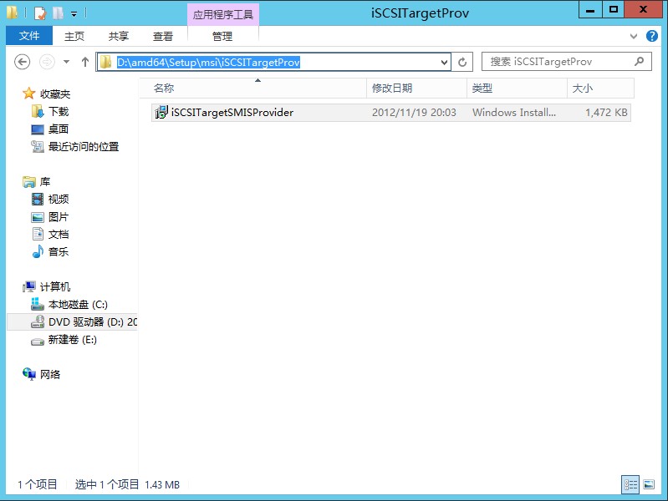Viewport: 668px width, 501px height.
Task: Open the blue help question icon
Action: coord(652,36)
